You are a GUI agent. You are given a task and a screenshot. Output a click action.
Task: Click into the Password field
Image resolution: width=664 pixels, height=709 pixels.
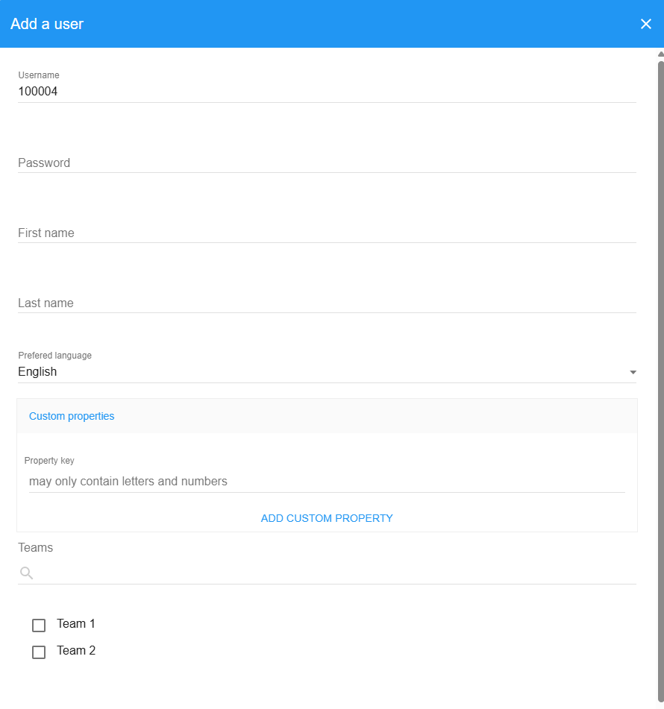coord(327,163)
